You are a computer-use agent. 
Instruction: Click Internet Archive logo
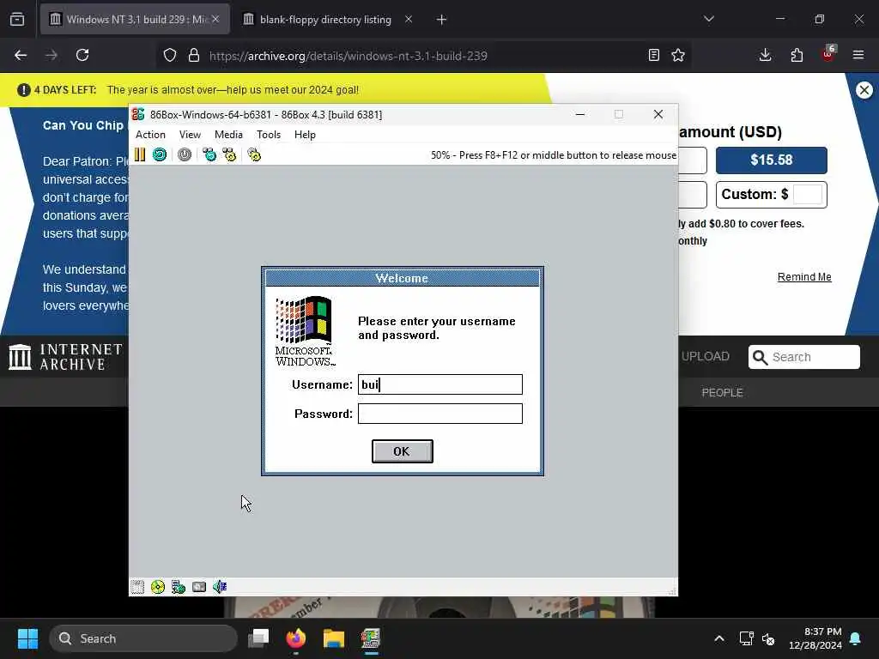coord(65,357)
